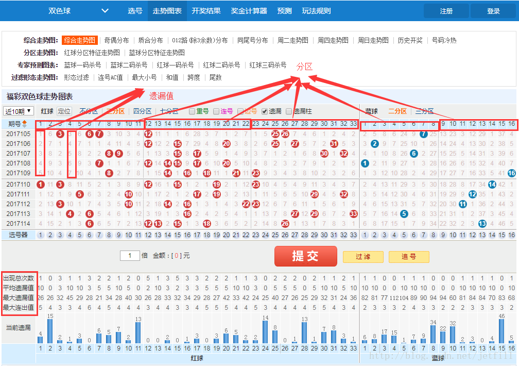Open the 开奖结果 nav tab

(206, 11)
